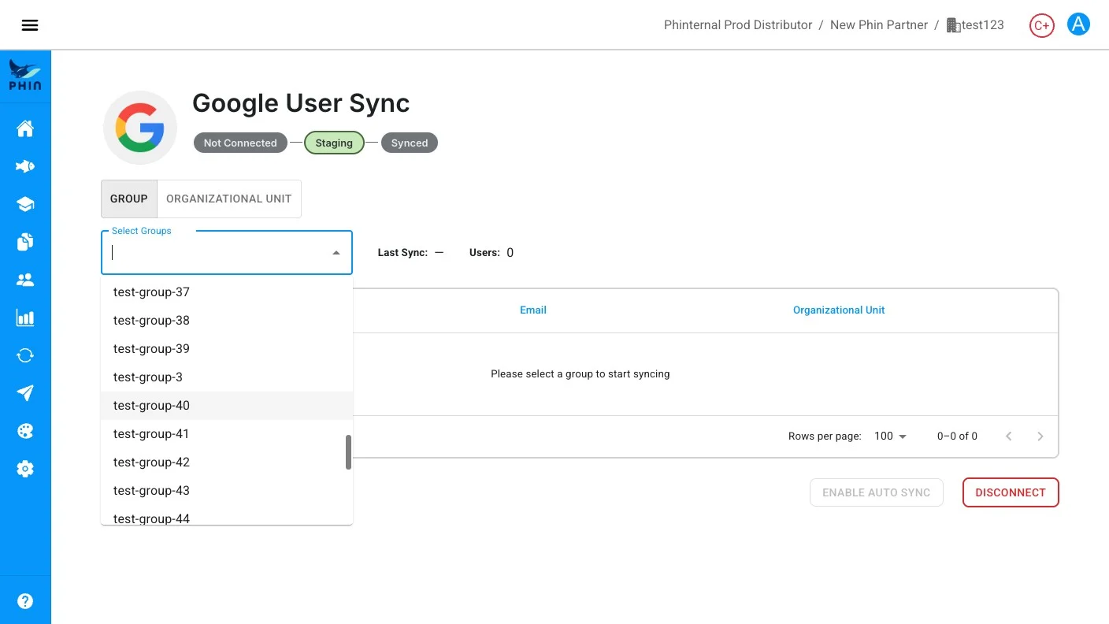The image size is (1109, 624).
Task: Click the 0–0 of 0 pagination text
Action: 957,436
